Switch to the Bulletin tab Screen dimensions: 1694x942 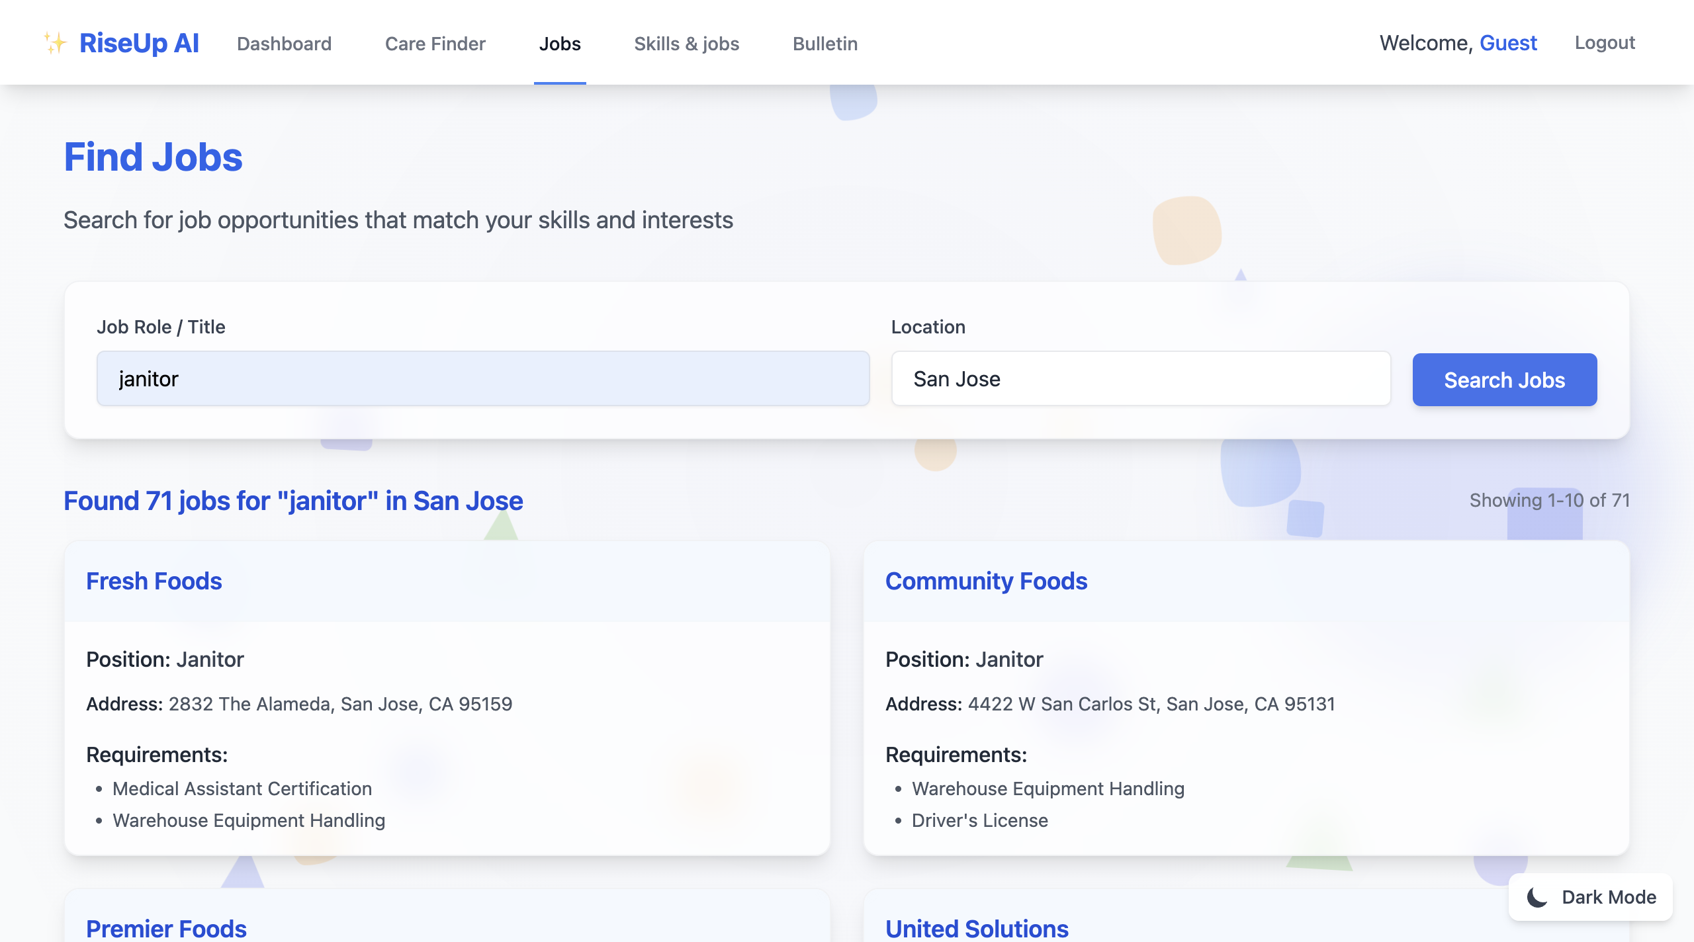[x=825, y=44]
